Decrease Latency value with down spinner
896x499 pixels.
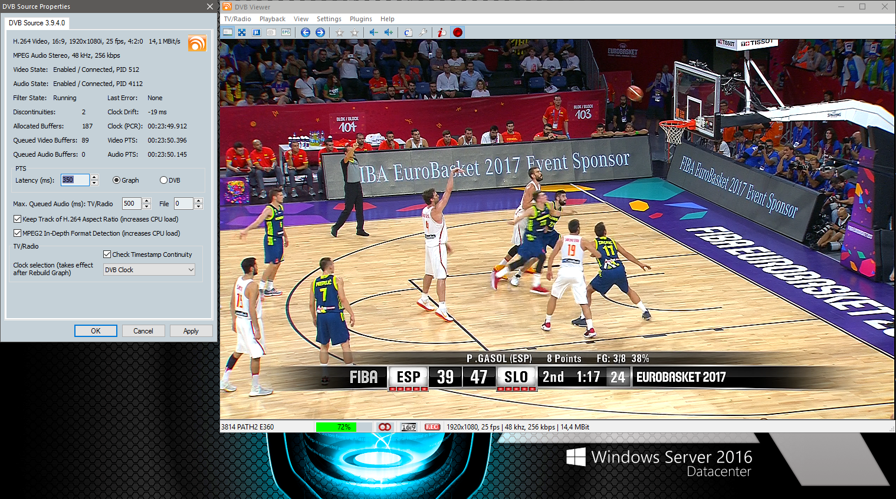point(94,183)
